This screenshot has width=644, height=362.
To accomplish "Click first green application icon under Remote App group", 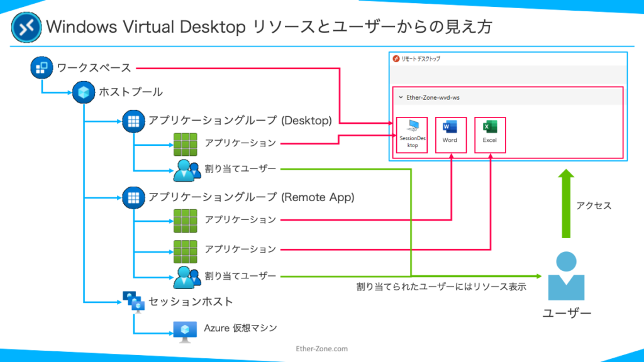I will click(x=186, y=221).
